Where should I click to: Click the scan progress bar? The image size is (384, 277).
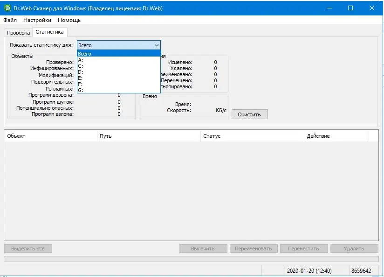point(191,259)
